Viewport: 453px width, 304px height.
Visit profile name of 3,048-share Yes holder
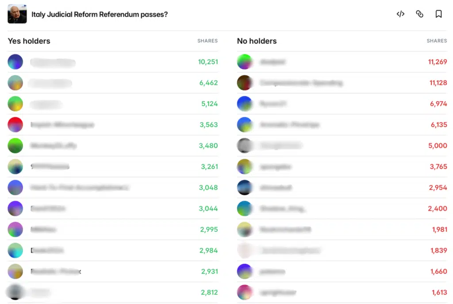(x=80, y=188)
